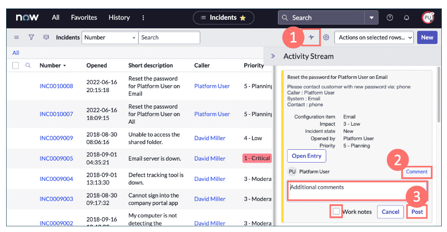Click the Post button
447x232 pixels.
417,212
